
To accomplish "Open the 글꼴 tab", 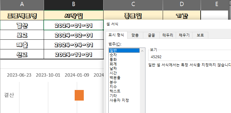I will pos(151,35).
